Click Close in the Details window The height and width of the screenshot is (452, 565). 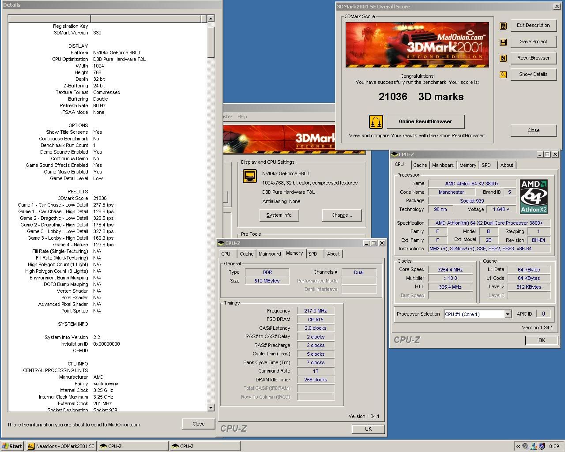pyautogui.click(x=199, y=424)
